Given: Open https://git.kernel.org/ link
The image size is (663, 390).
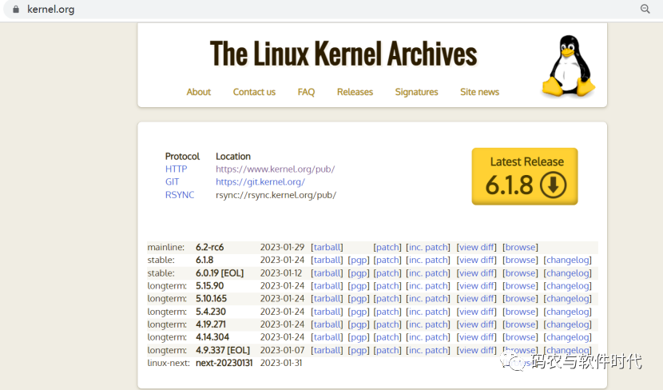Looking at the screenshot, I should click(x=260, y=182).
